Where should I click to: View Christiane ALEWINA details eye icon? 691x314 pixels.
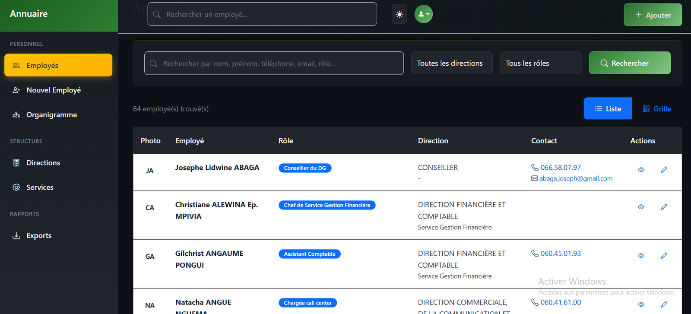pos(641,207)
